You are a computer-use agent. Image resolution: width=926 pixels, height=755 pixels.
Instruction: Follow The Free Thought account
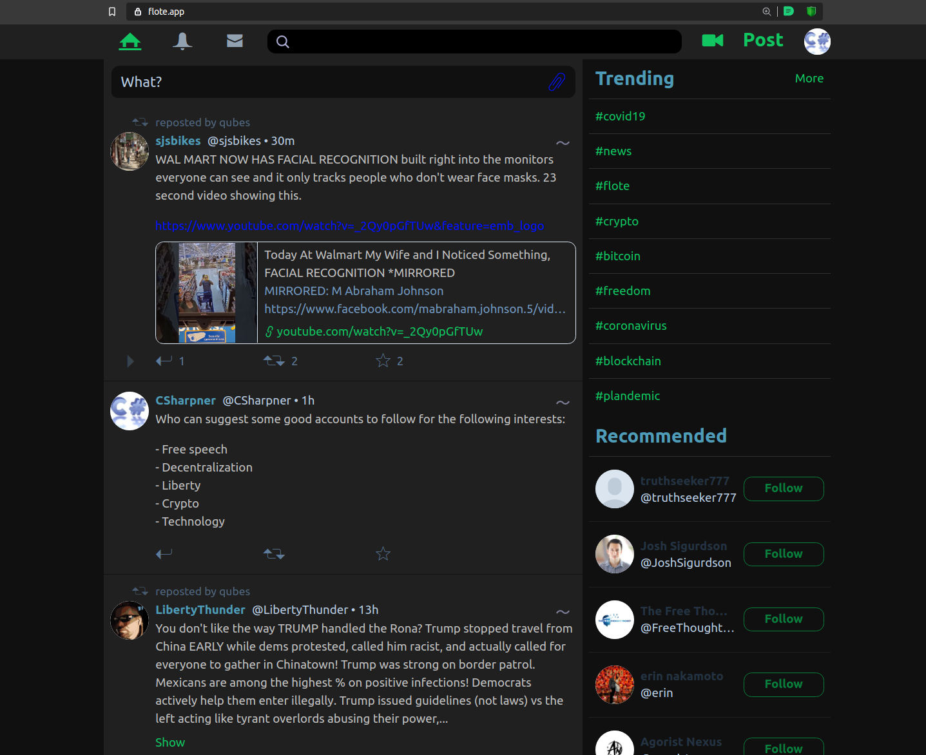(784, 619)
